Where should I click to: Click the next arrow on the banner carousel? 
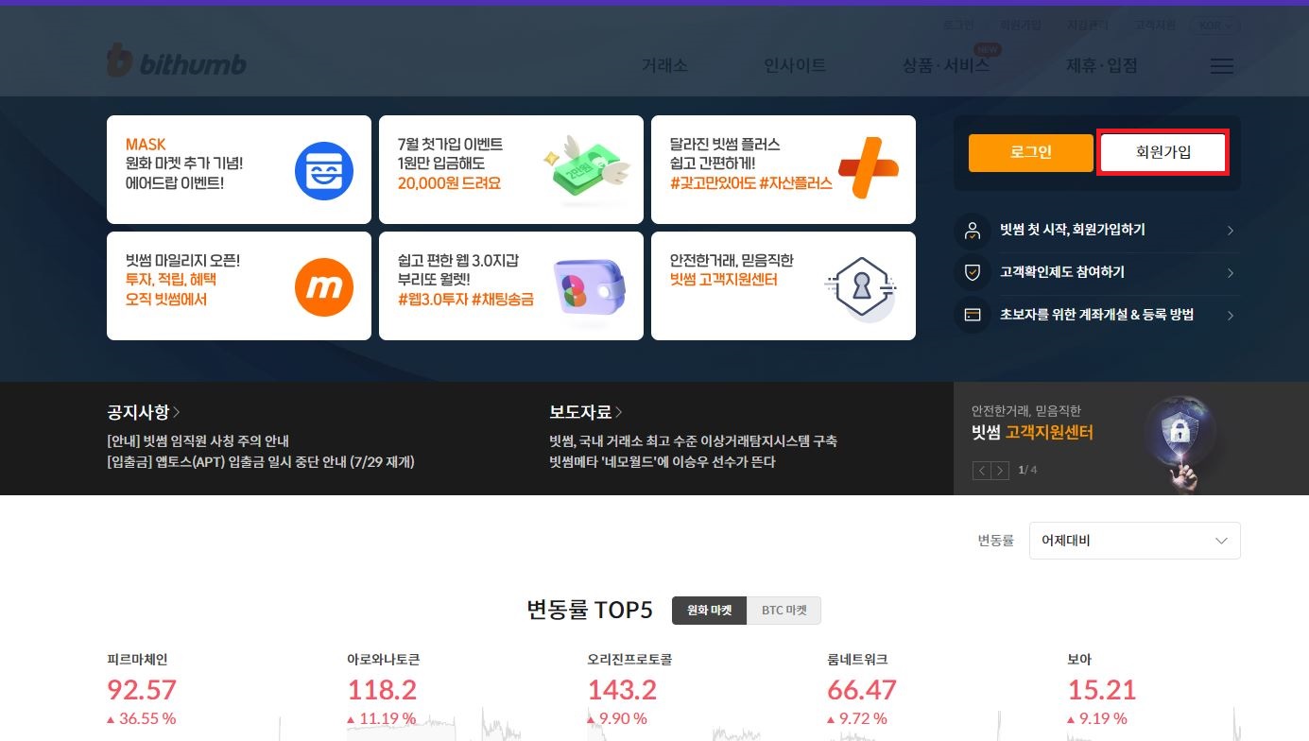pyautogui.click(x=1000, y=470)
